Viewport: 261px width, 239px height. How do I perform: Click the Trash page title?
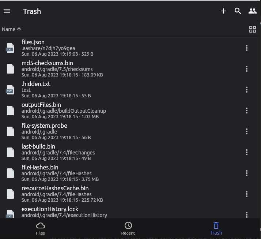pos(32,11)
